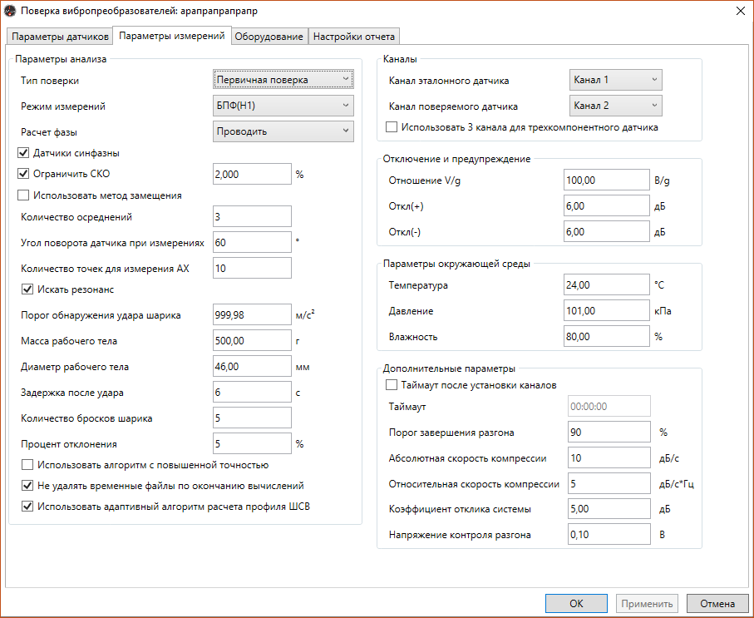The height and width of the screenshot is (618, 754).
Task: Uncheck 'Ограничить СКО' option
Action: [x=23, y=174]
